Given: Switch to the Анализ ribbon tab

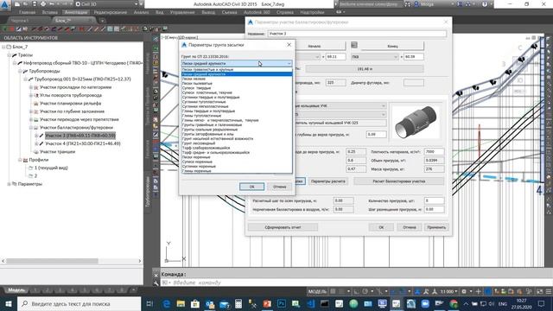Looking at the screenshot, I should [x=141, y=12].
